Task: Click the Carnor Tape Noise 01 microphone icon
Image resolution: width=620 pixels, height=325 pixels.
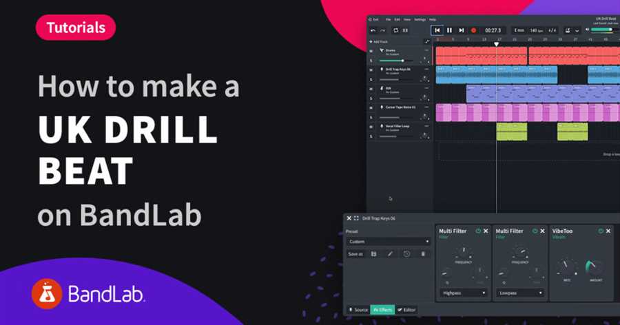Action: [x=382, y=107]
